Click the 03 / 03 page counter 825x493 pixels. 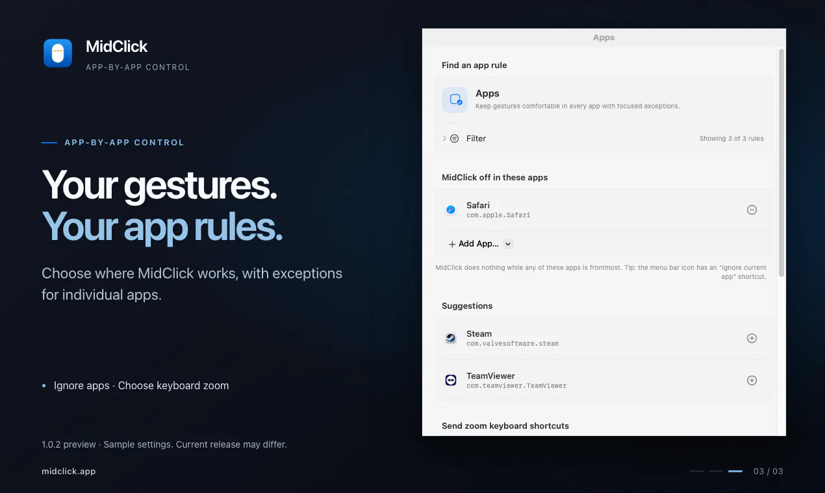click(x=768, y=471)
